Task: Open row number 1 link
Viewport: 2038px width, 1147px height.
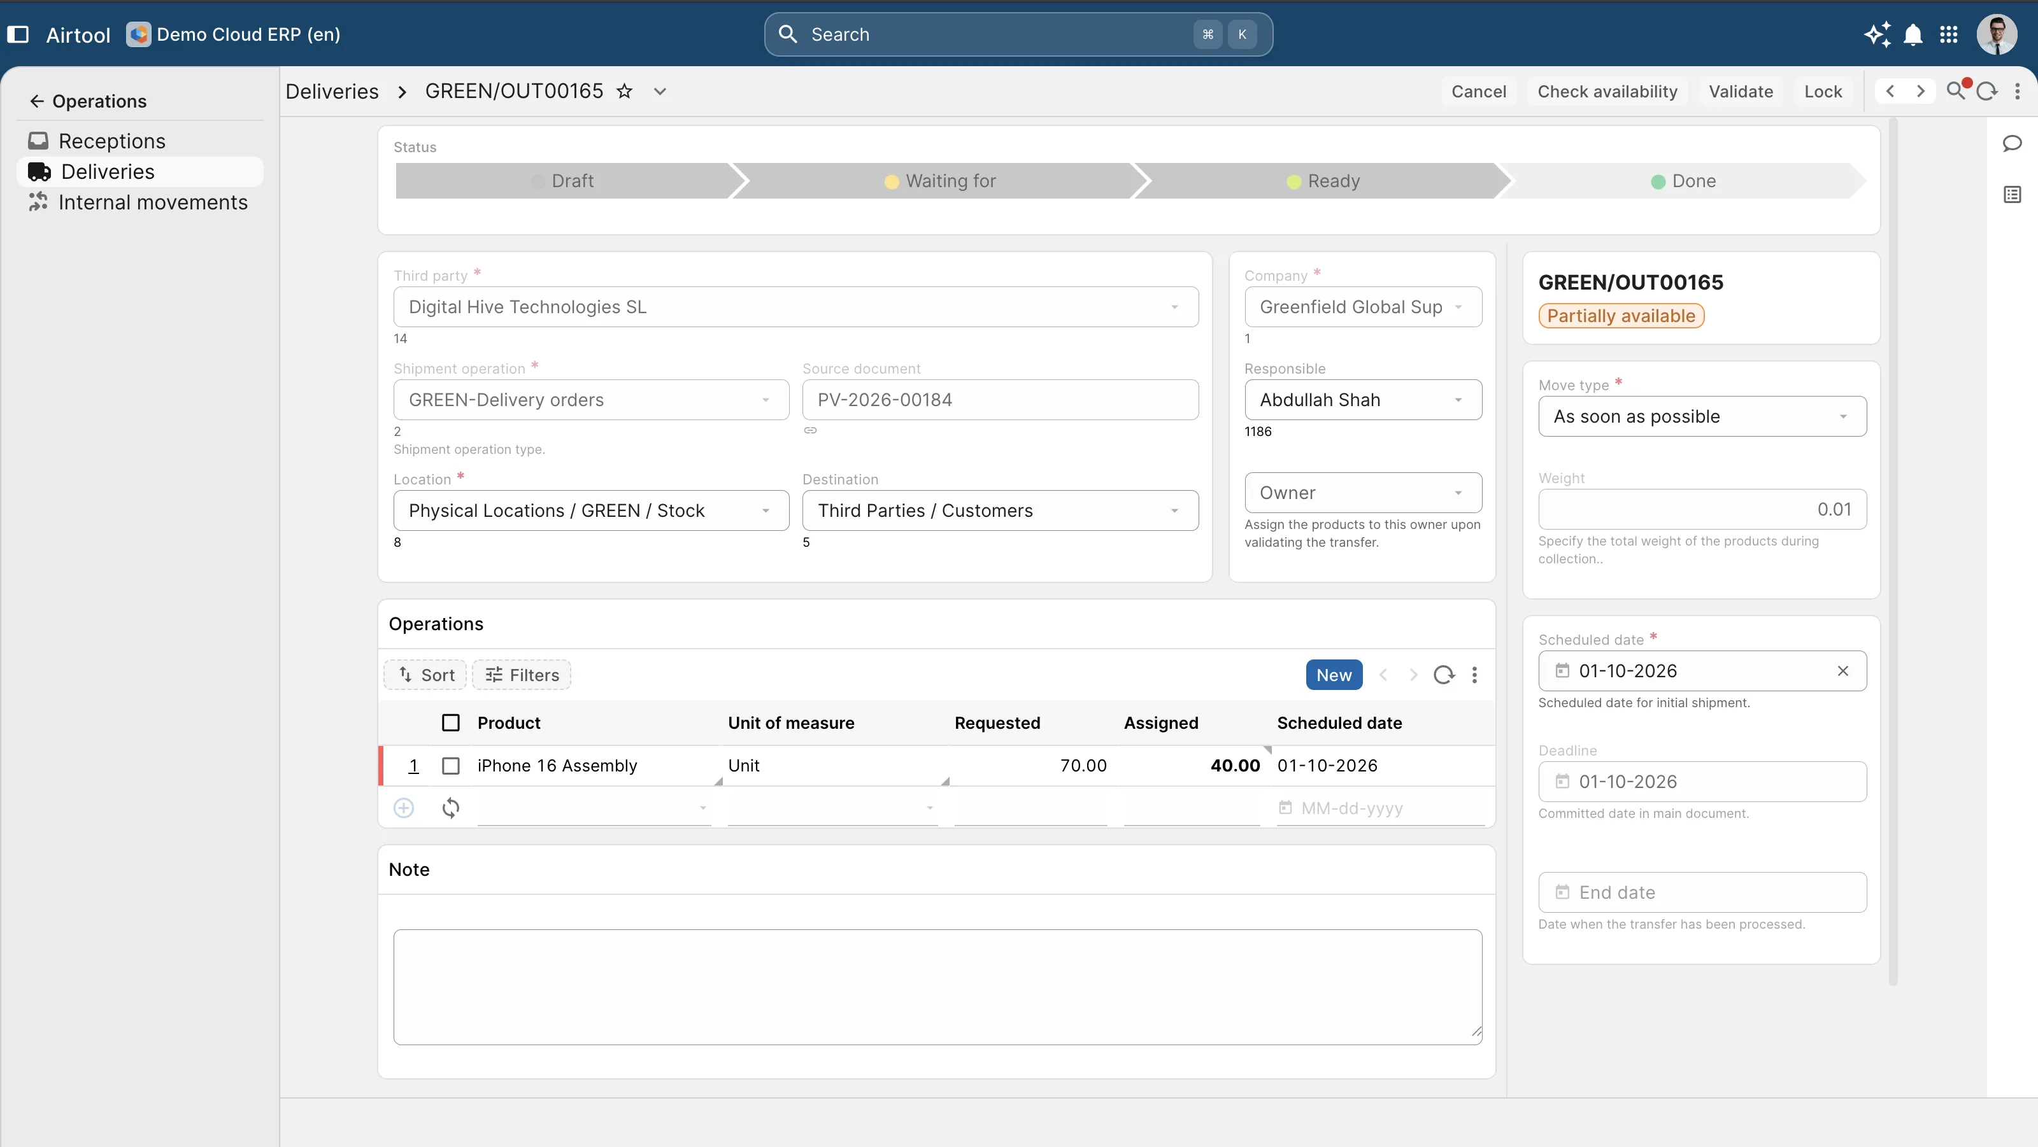Action: coord(413,765)
